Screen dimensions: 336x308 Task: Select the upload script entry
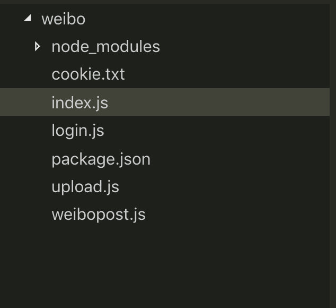pyautogui.click(x=85, y=187)
